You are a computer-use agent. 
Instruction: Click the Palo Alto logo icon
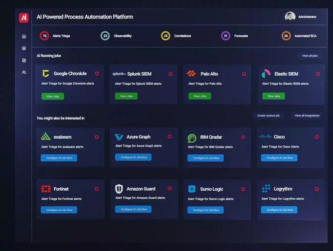point(191,73)
